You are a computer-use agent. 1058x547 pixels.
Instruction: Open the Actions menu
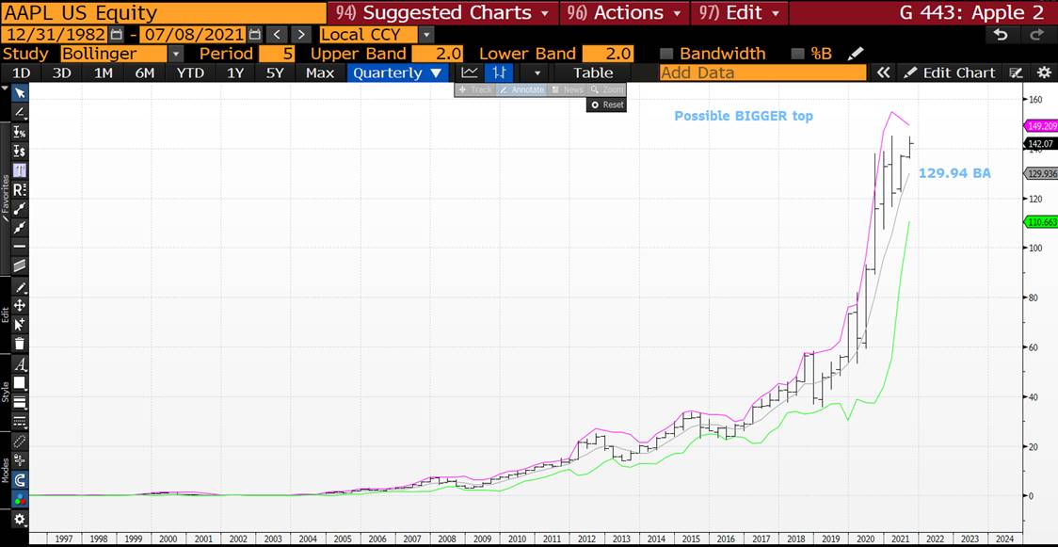[x=625, y=13]
